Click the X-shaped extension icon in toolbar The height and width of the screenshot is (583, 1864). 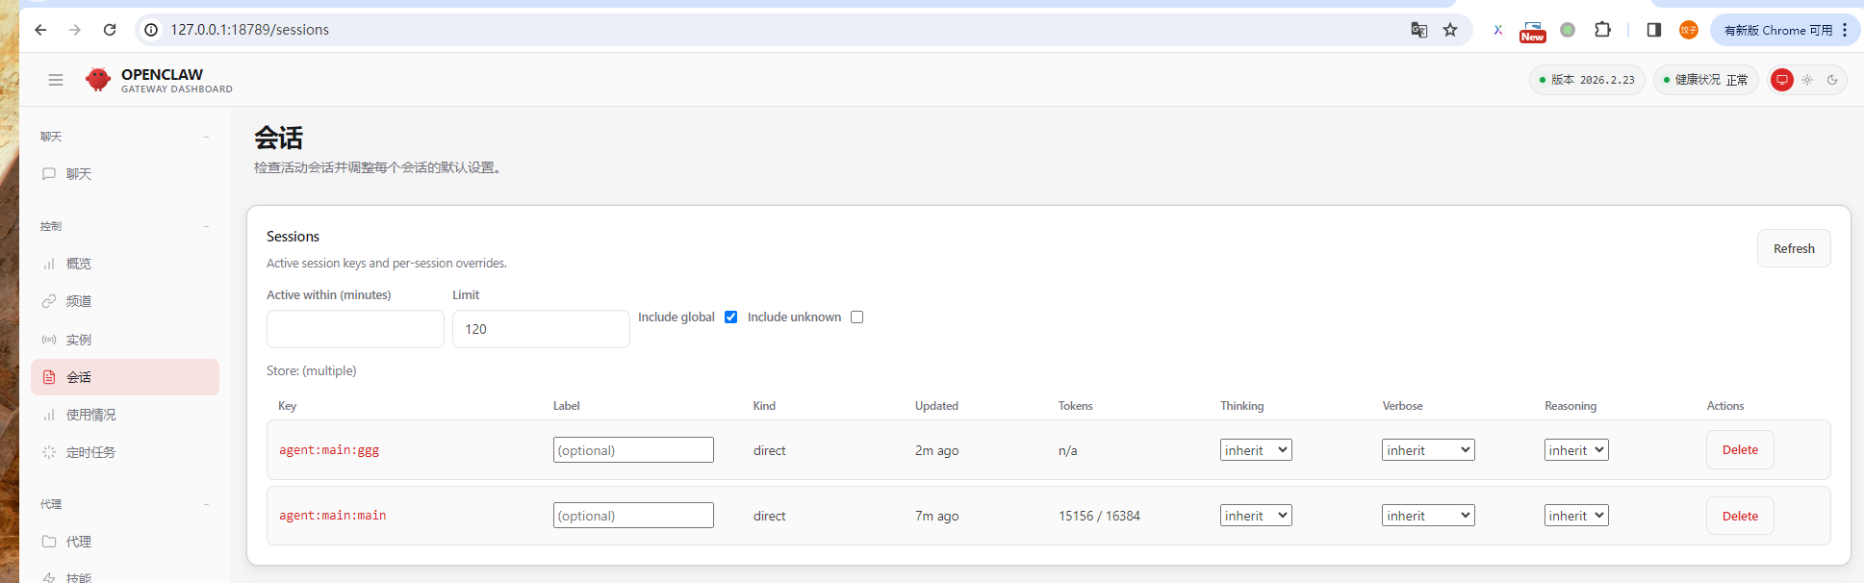[1497, 30]
